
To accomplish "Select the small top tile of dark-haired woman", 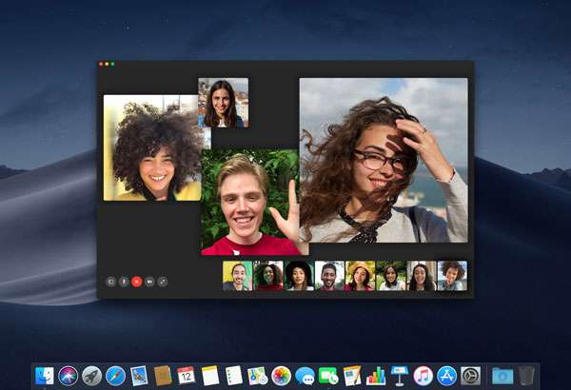I will pos(223,103).
